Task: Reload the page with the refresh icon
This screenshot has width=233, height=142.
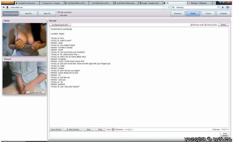Action: (169, 7)
